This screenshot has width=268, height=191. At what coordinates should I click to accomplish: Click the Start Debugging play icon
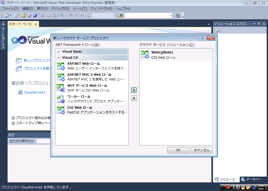point(82,15)
